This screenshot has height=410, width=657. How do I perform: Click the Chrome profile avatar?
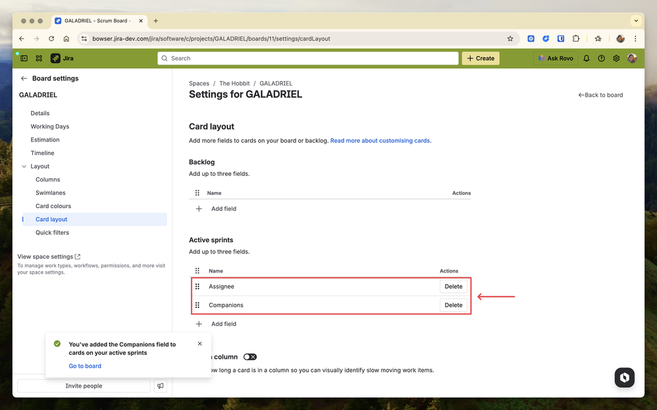coord(620,39)
